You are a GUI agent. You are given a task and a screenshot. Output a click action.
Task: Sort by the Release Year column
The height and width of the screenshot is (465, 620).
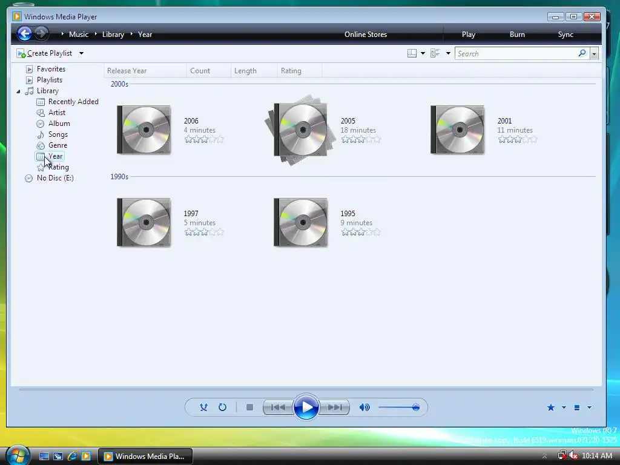tap(145, 71)
